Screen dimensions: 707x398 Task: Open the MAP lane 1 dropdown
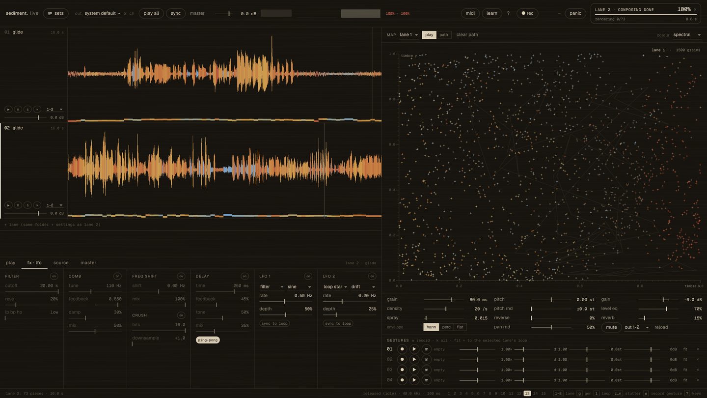click(409, 35)
